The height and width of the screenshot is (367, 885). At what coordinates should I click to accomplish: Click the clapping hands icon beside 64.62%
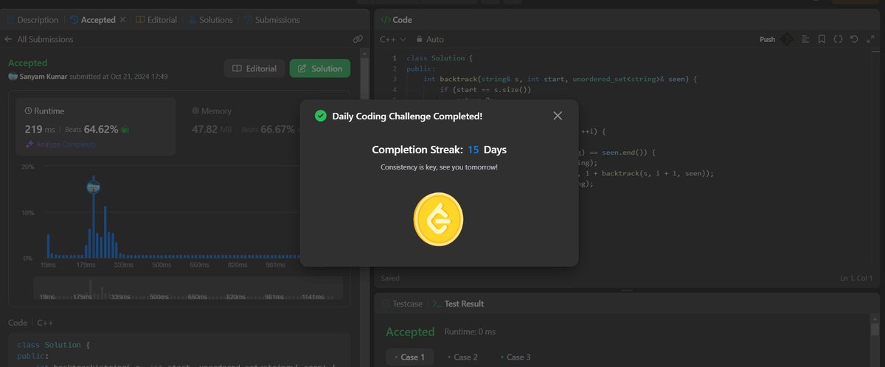point(125,130)
